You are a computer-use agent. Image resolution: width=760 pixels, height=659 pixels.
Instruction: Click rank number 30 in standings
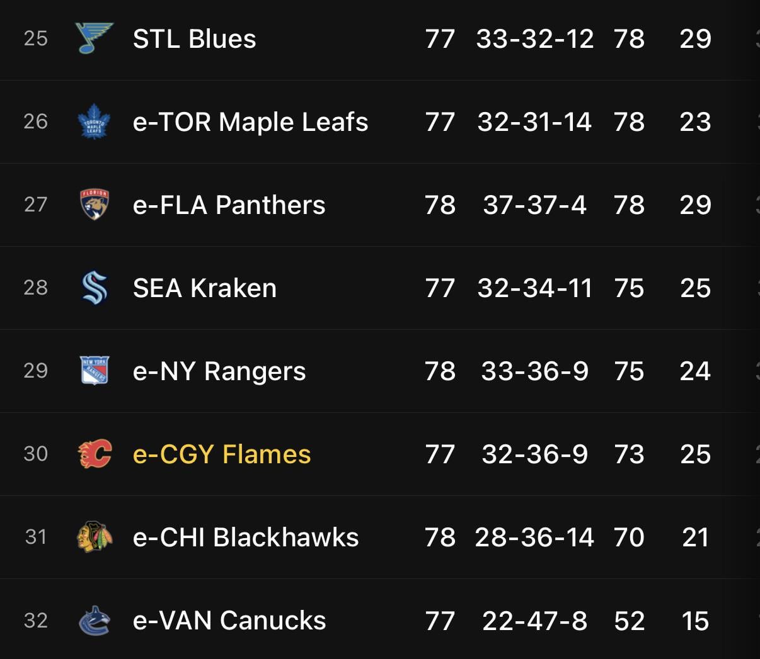(36, 454)
